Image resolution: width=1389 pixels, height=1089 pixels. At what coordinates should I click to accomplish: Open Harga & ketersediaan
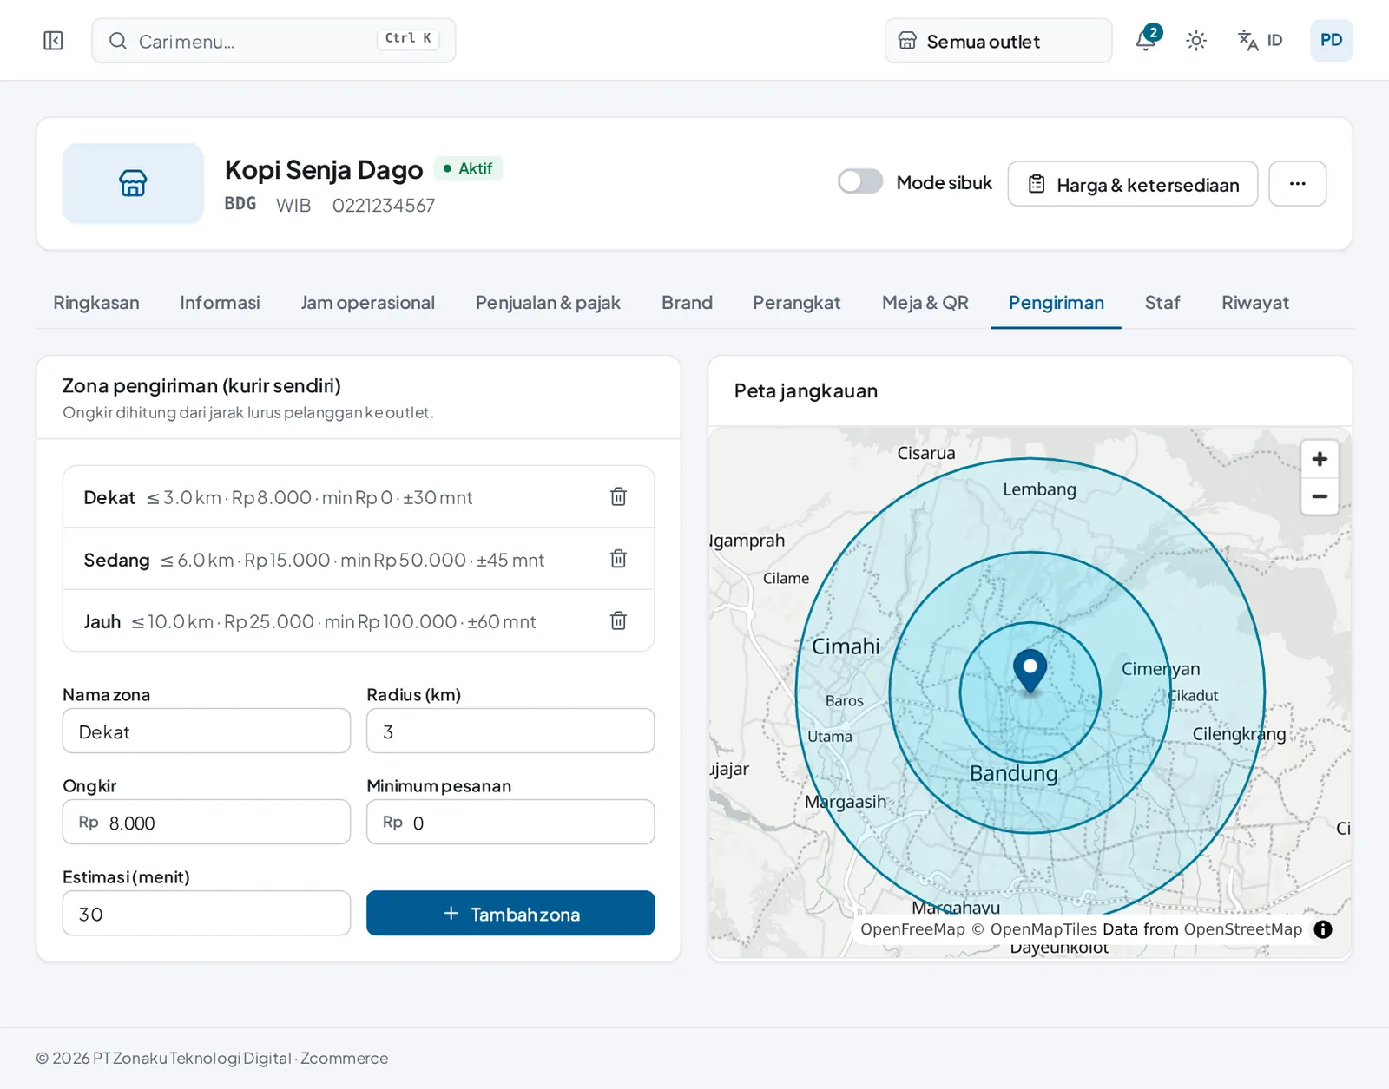click(1132, 184)
